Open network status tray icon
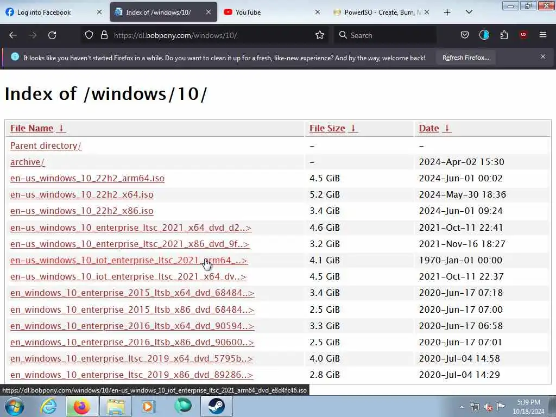Screen dimensions: 556x417 475,407
